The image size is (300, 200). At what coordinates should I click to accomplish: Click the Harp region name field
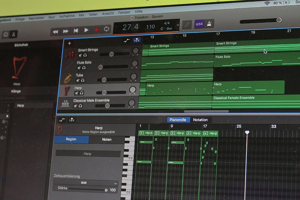coord(88,154)
